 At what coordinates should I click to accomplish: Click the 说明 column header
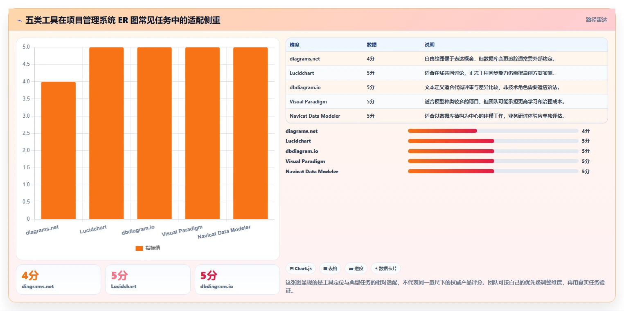(x=430, y=45)
